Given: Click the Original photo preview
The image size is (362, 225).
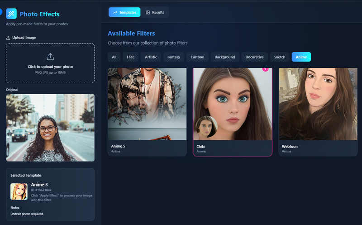Looking at the screenshot, I should pyautogui.click(x=50, y=128).
